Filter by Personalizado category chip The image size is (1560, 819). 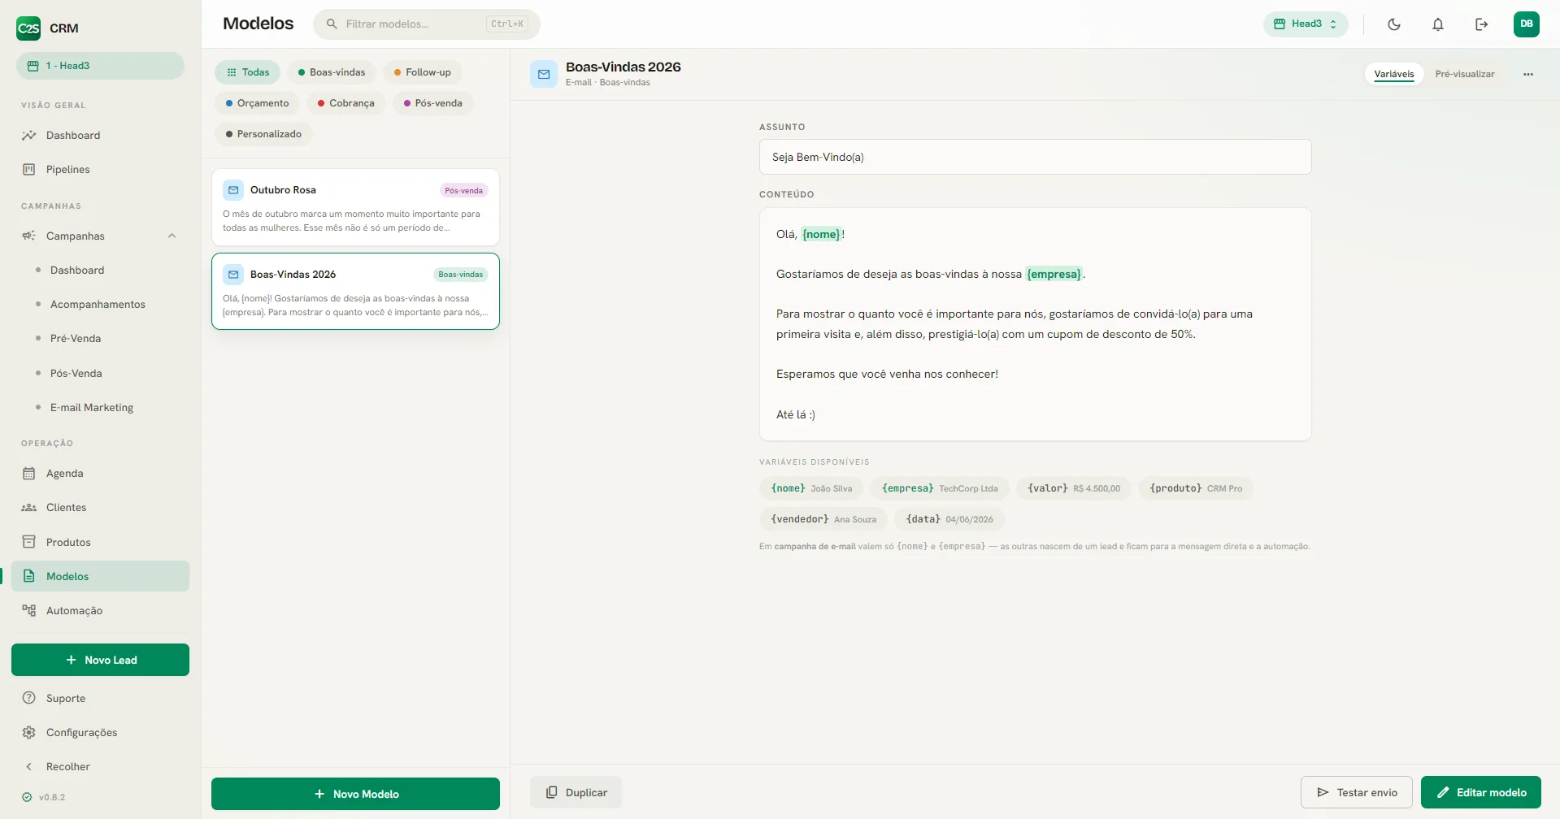(x=264, y=134)
